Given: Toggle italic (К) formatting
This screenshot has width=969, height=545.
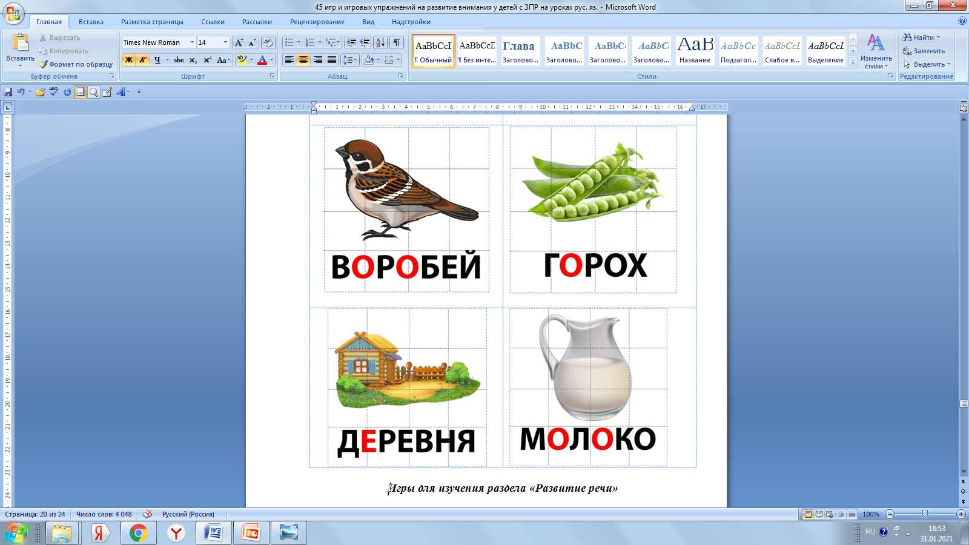Looking at the screenshot, I should [x=142, y=60].
